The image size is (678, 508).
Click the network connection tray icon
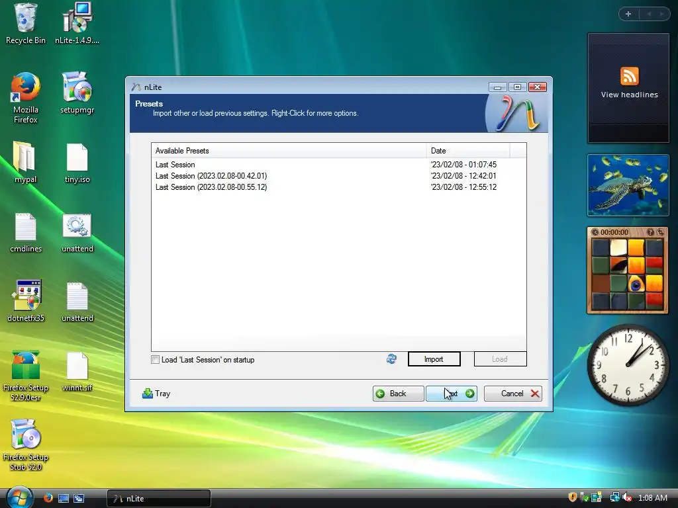614,497
